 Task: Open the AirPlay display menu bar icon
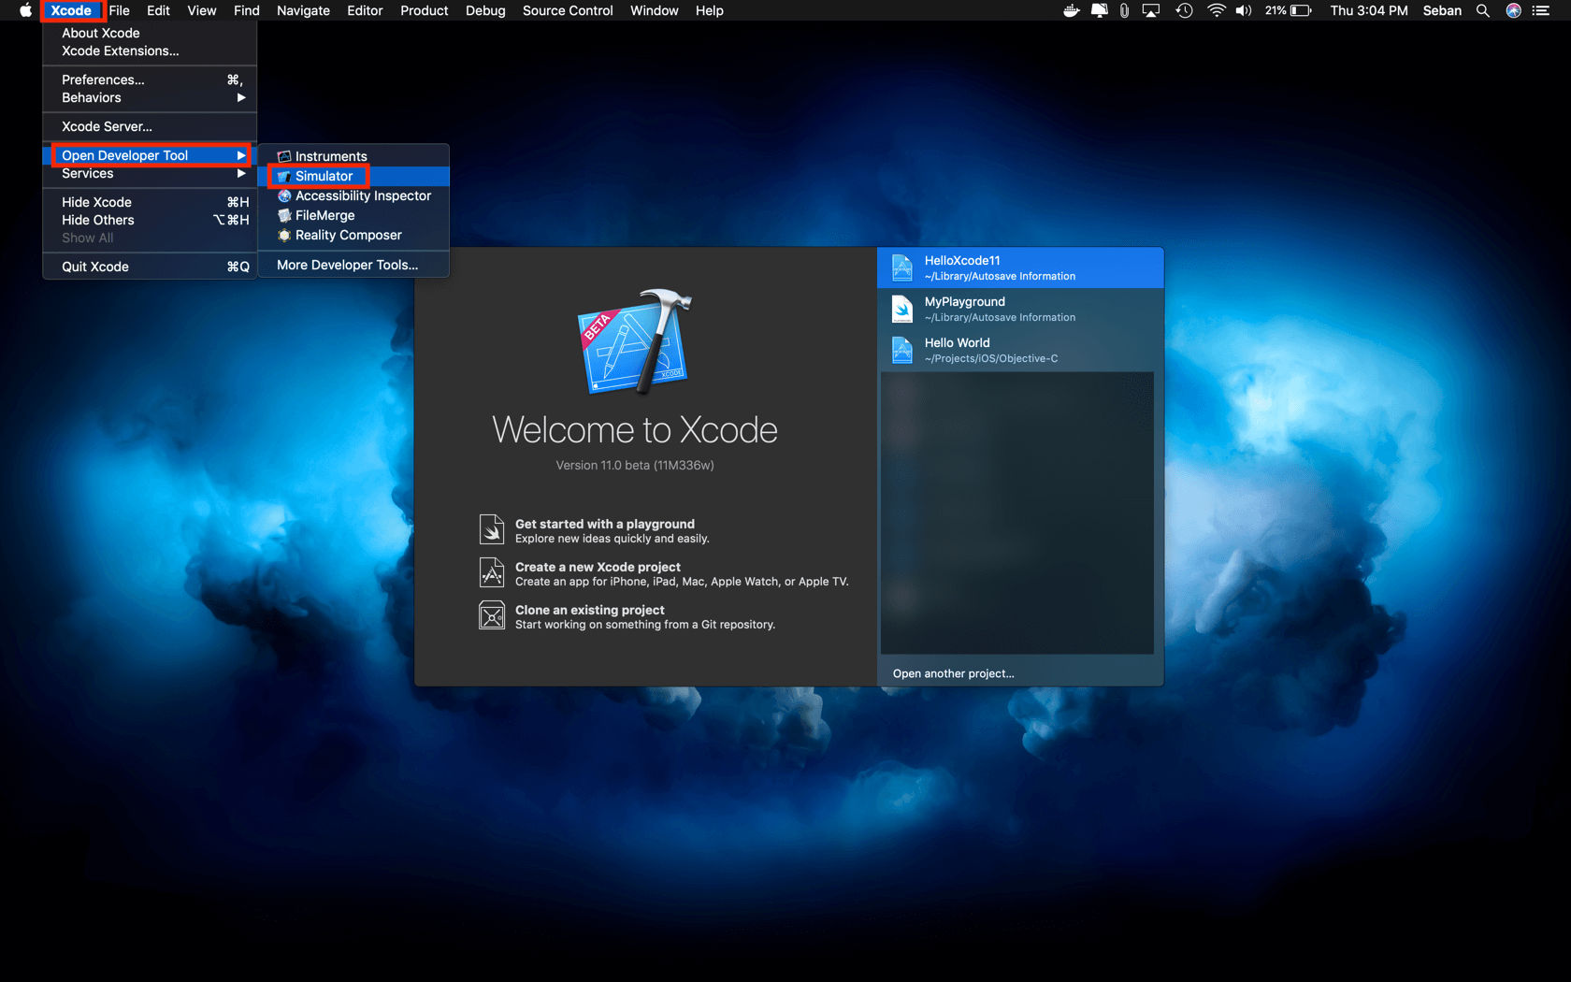[x=1151, y=10]
